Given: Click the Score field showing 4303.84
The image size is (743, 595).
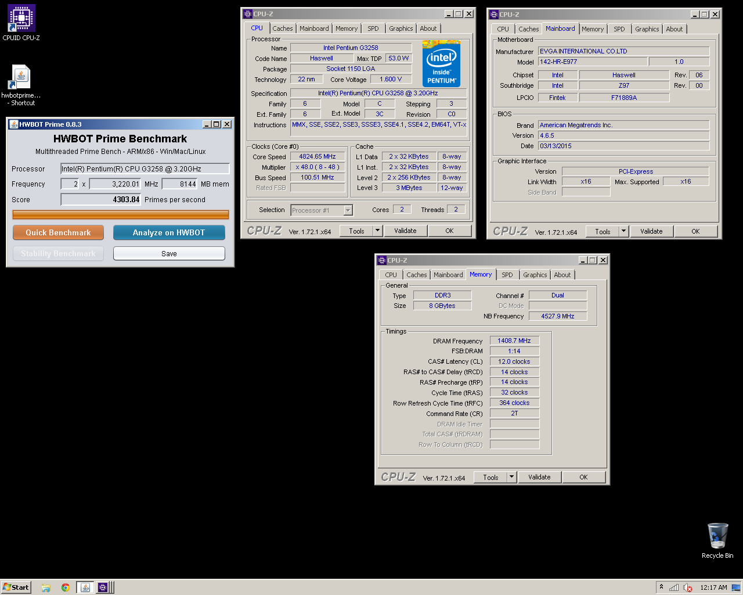Looking at the screenshot, I should [101, 199].
